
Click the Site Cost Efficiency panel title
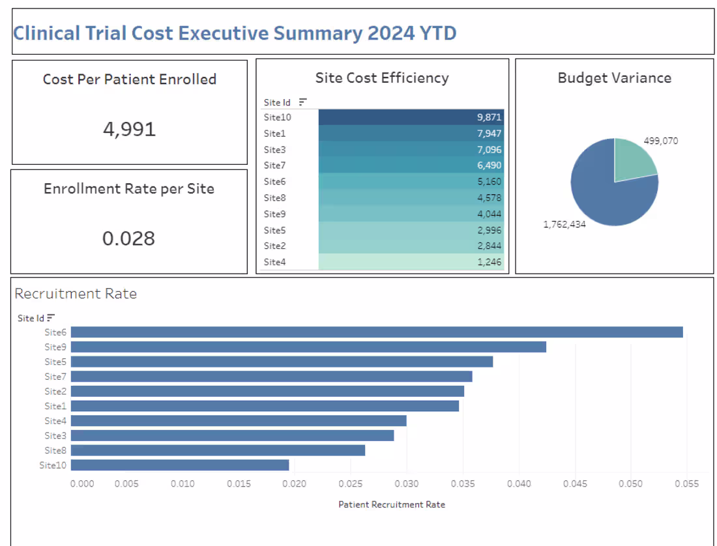click(382, 78)
